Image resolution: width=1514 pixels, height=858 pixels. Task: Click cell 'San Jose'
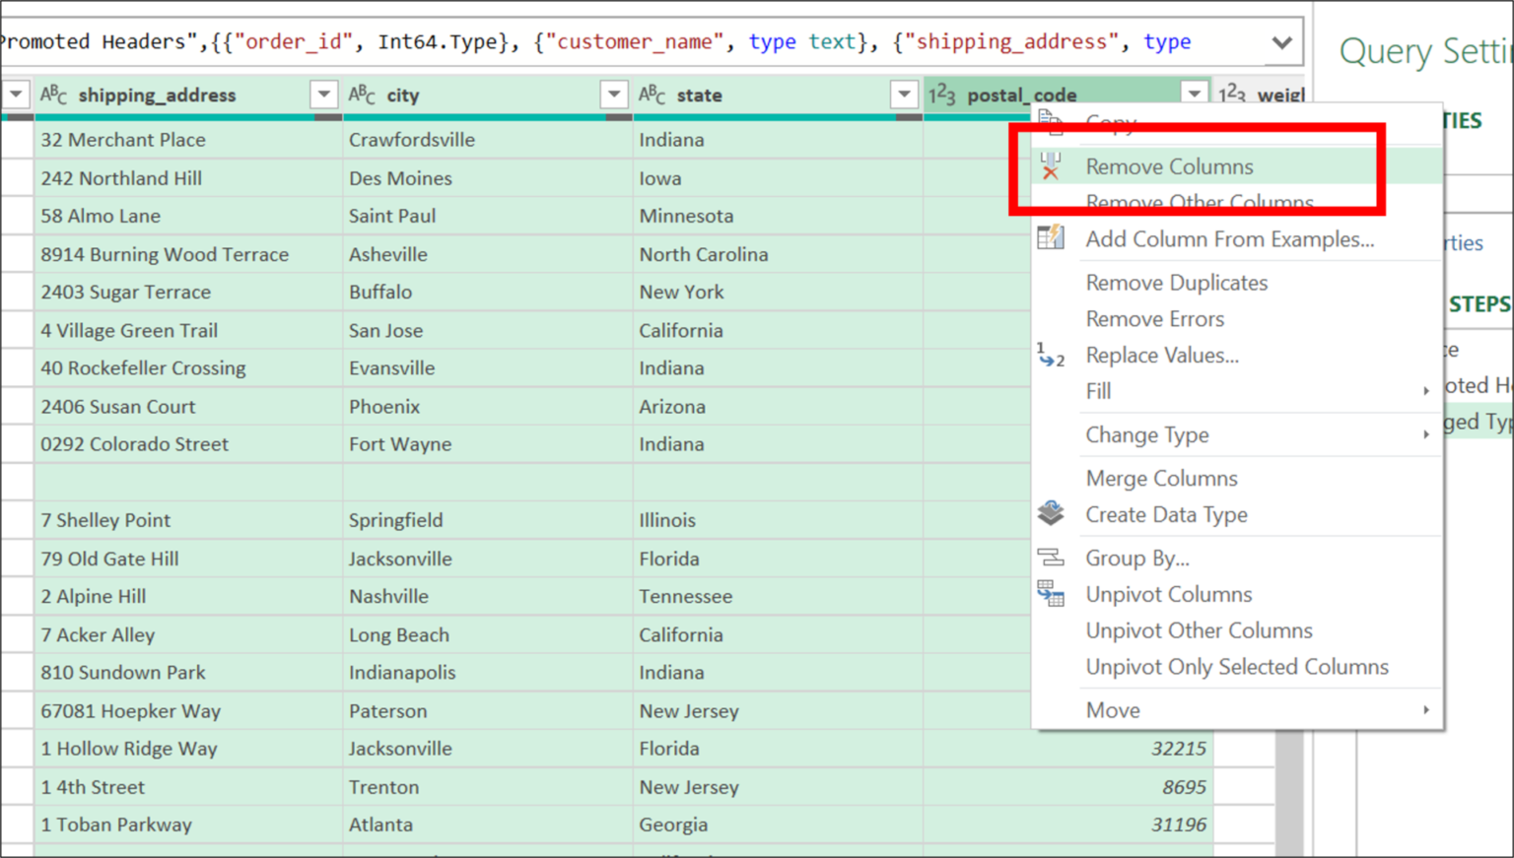(488, 330)
